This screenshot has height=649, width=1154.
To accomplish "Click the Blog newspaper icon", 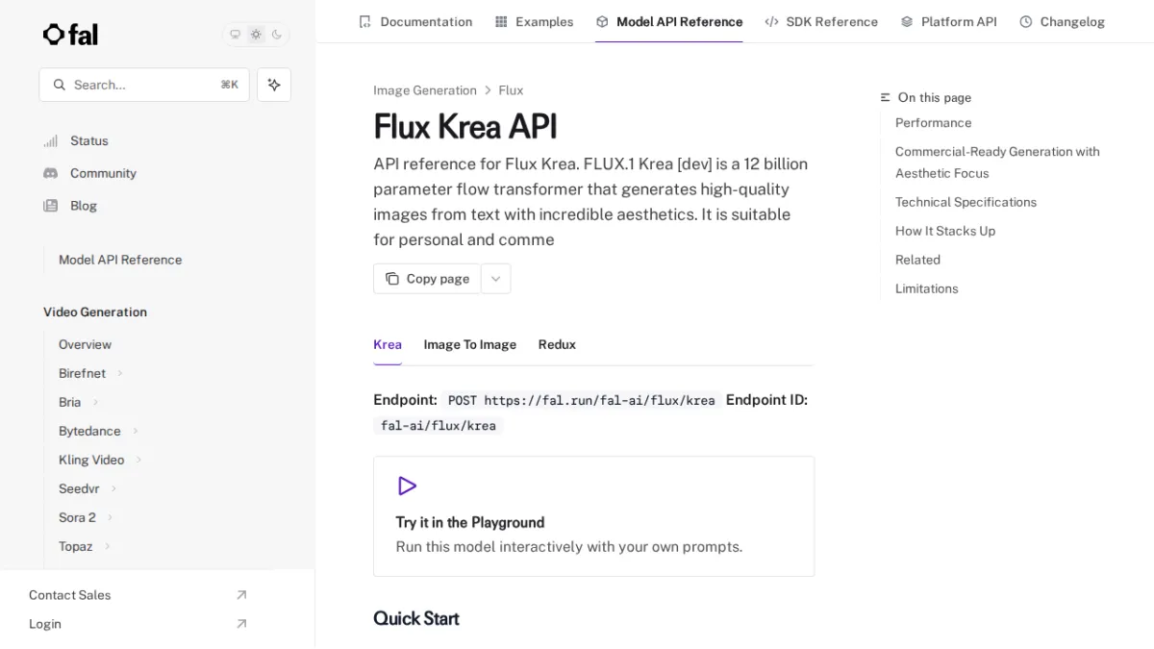I will click(51, 206).
